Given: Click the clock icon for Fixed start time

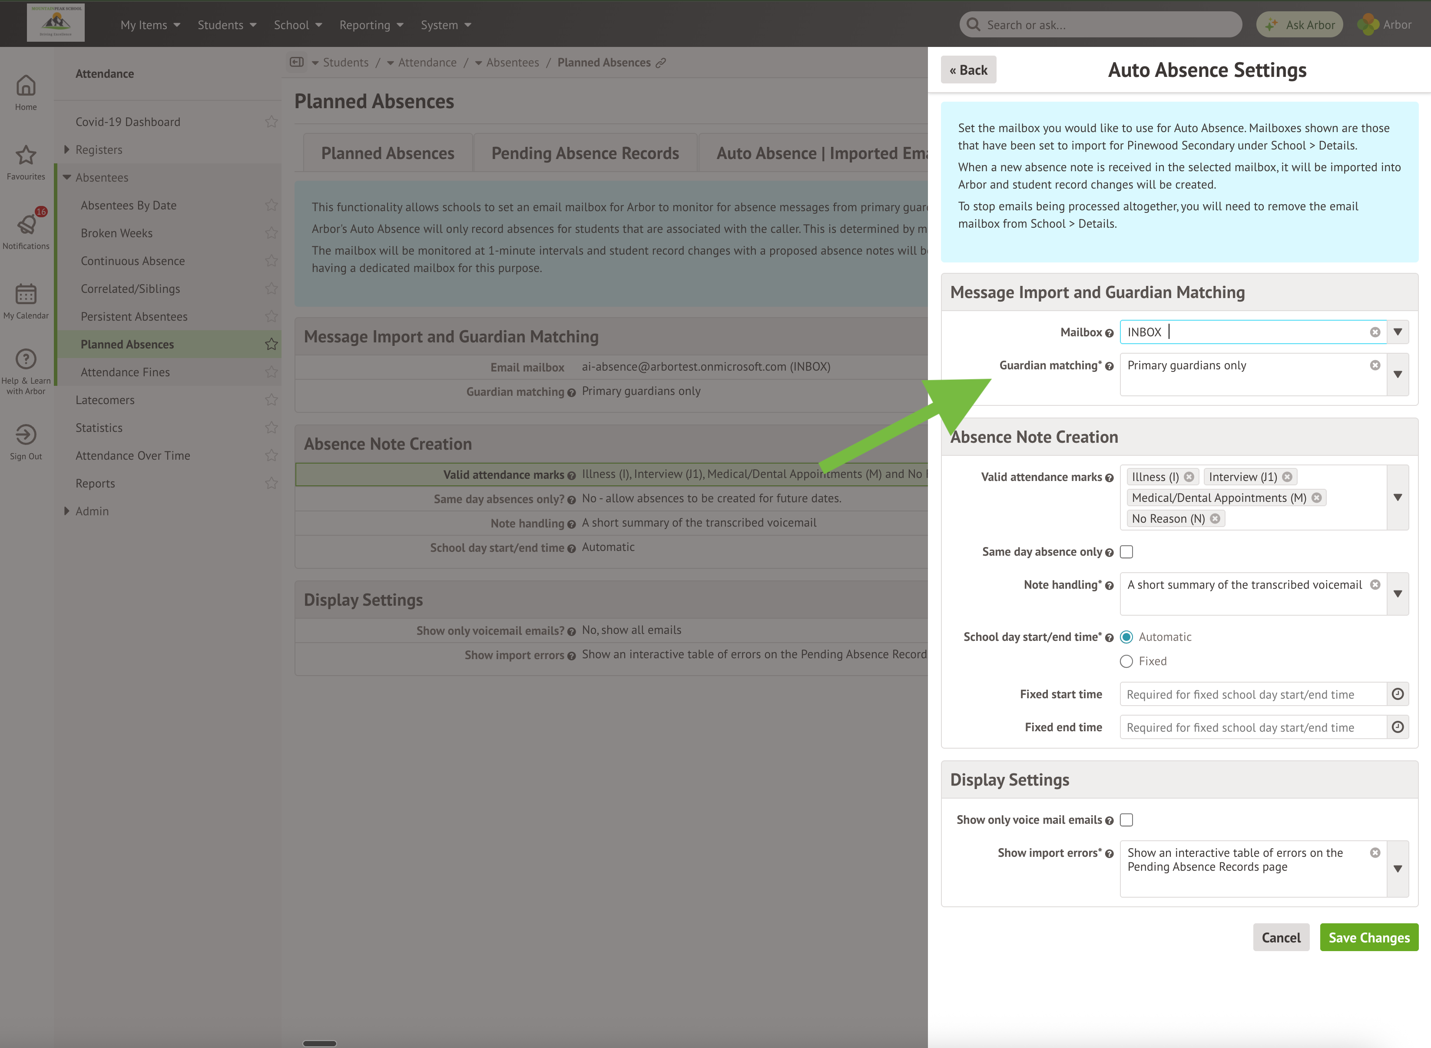Looking at the screenshot, I should point(1398,694).
